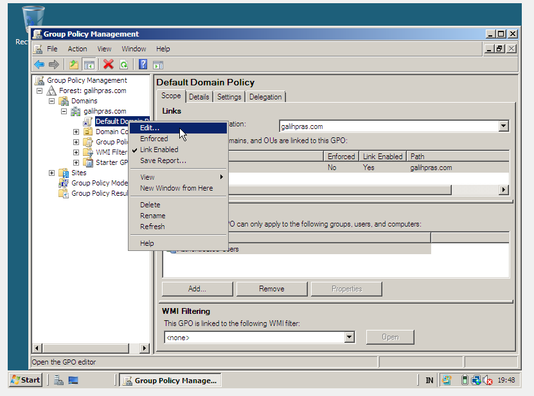Viewport: 534px width, 396px height.
Task: Open the Action menu
Action: click(77, 49)
